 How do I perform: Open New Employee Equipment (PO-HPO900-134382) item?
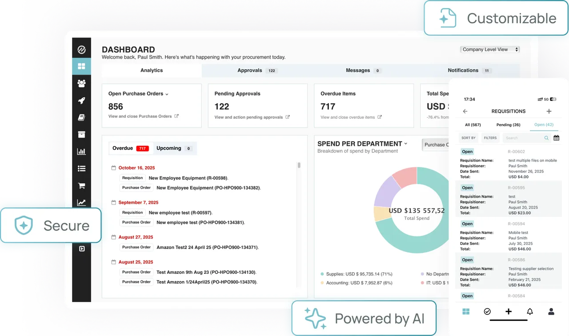(x=208, y=188)
